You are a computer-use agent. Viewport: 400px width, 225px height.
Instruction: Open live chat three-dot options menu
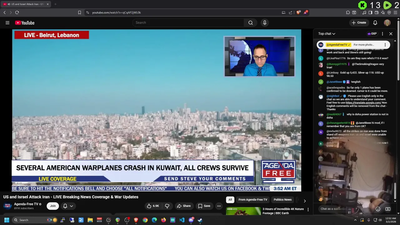[x=382, y=34]
